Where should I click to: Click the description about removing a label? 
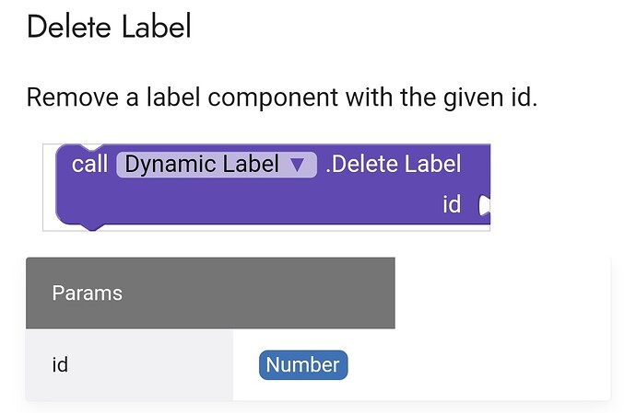pos(282,98)
